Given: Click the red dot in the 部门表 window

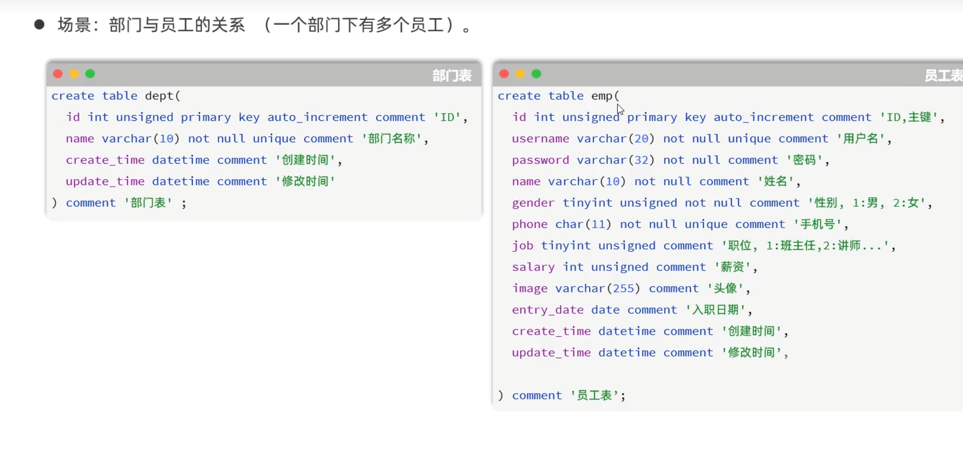Looking at the screenshot, I should click(58, 74).
